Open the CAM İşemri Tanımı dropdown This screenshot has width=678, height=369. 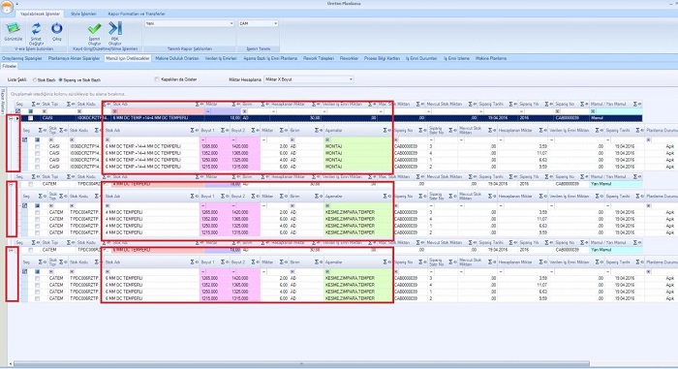pos(275,24)
